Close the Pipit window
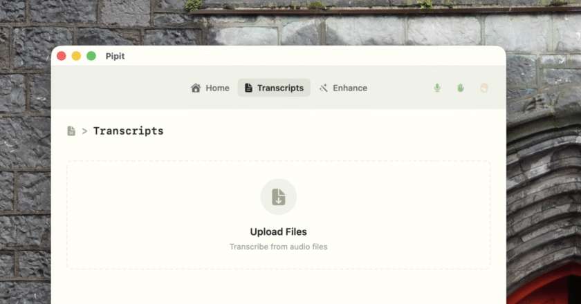 (62, 56)
